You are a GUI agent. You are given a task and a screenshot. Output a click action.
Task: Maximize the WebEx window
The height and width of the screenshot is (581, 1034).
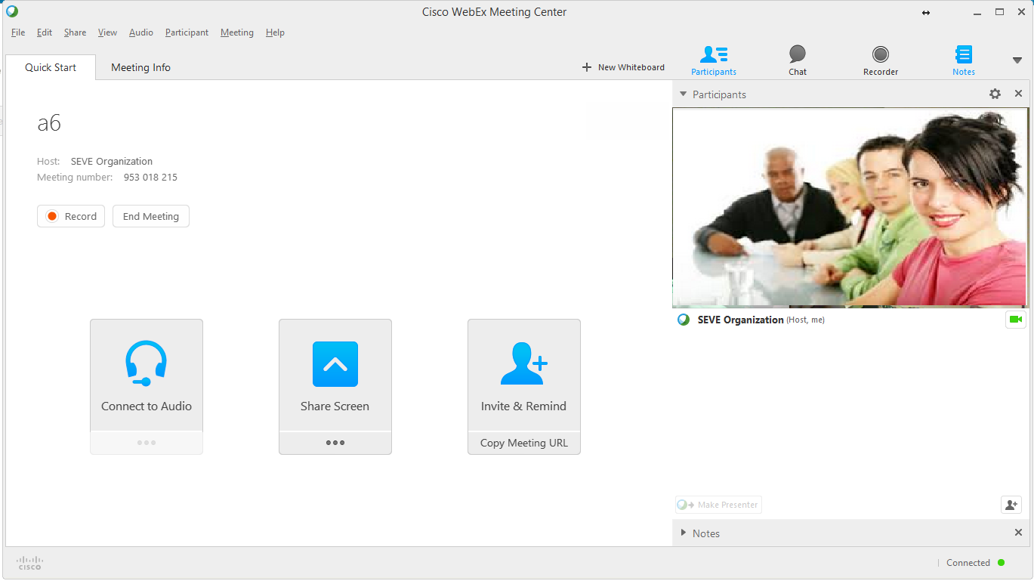click(999, 11)
